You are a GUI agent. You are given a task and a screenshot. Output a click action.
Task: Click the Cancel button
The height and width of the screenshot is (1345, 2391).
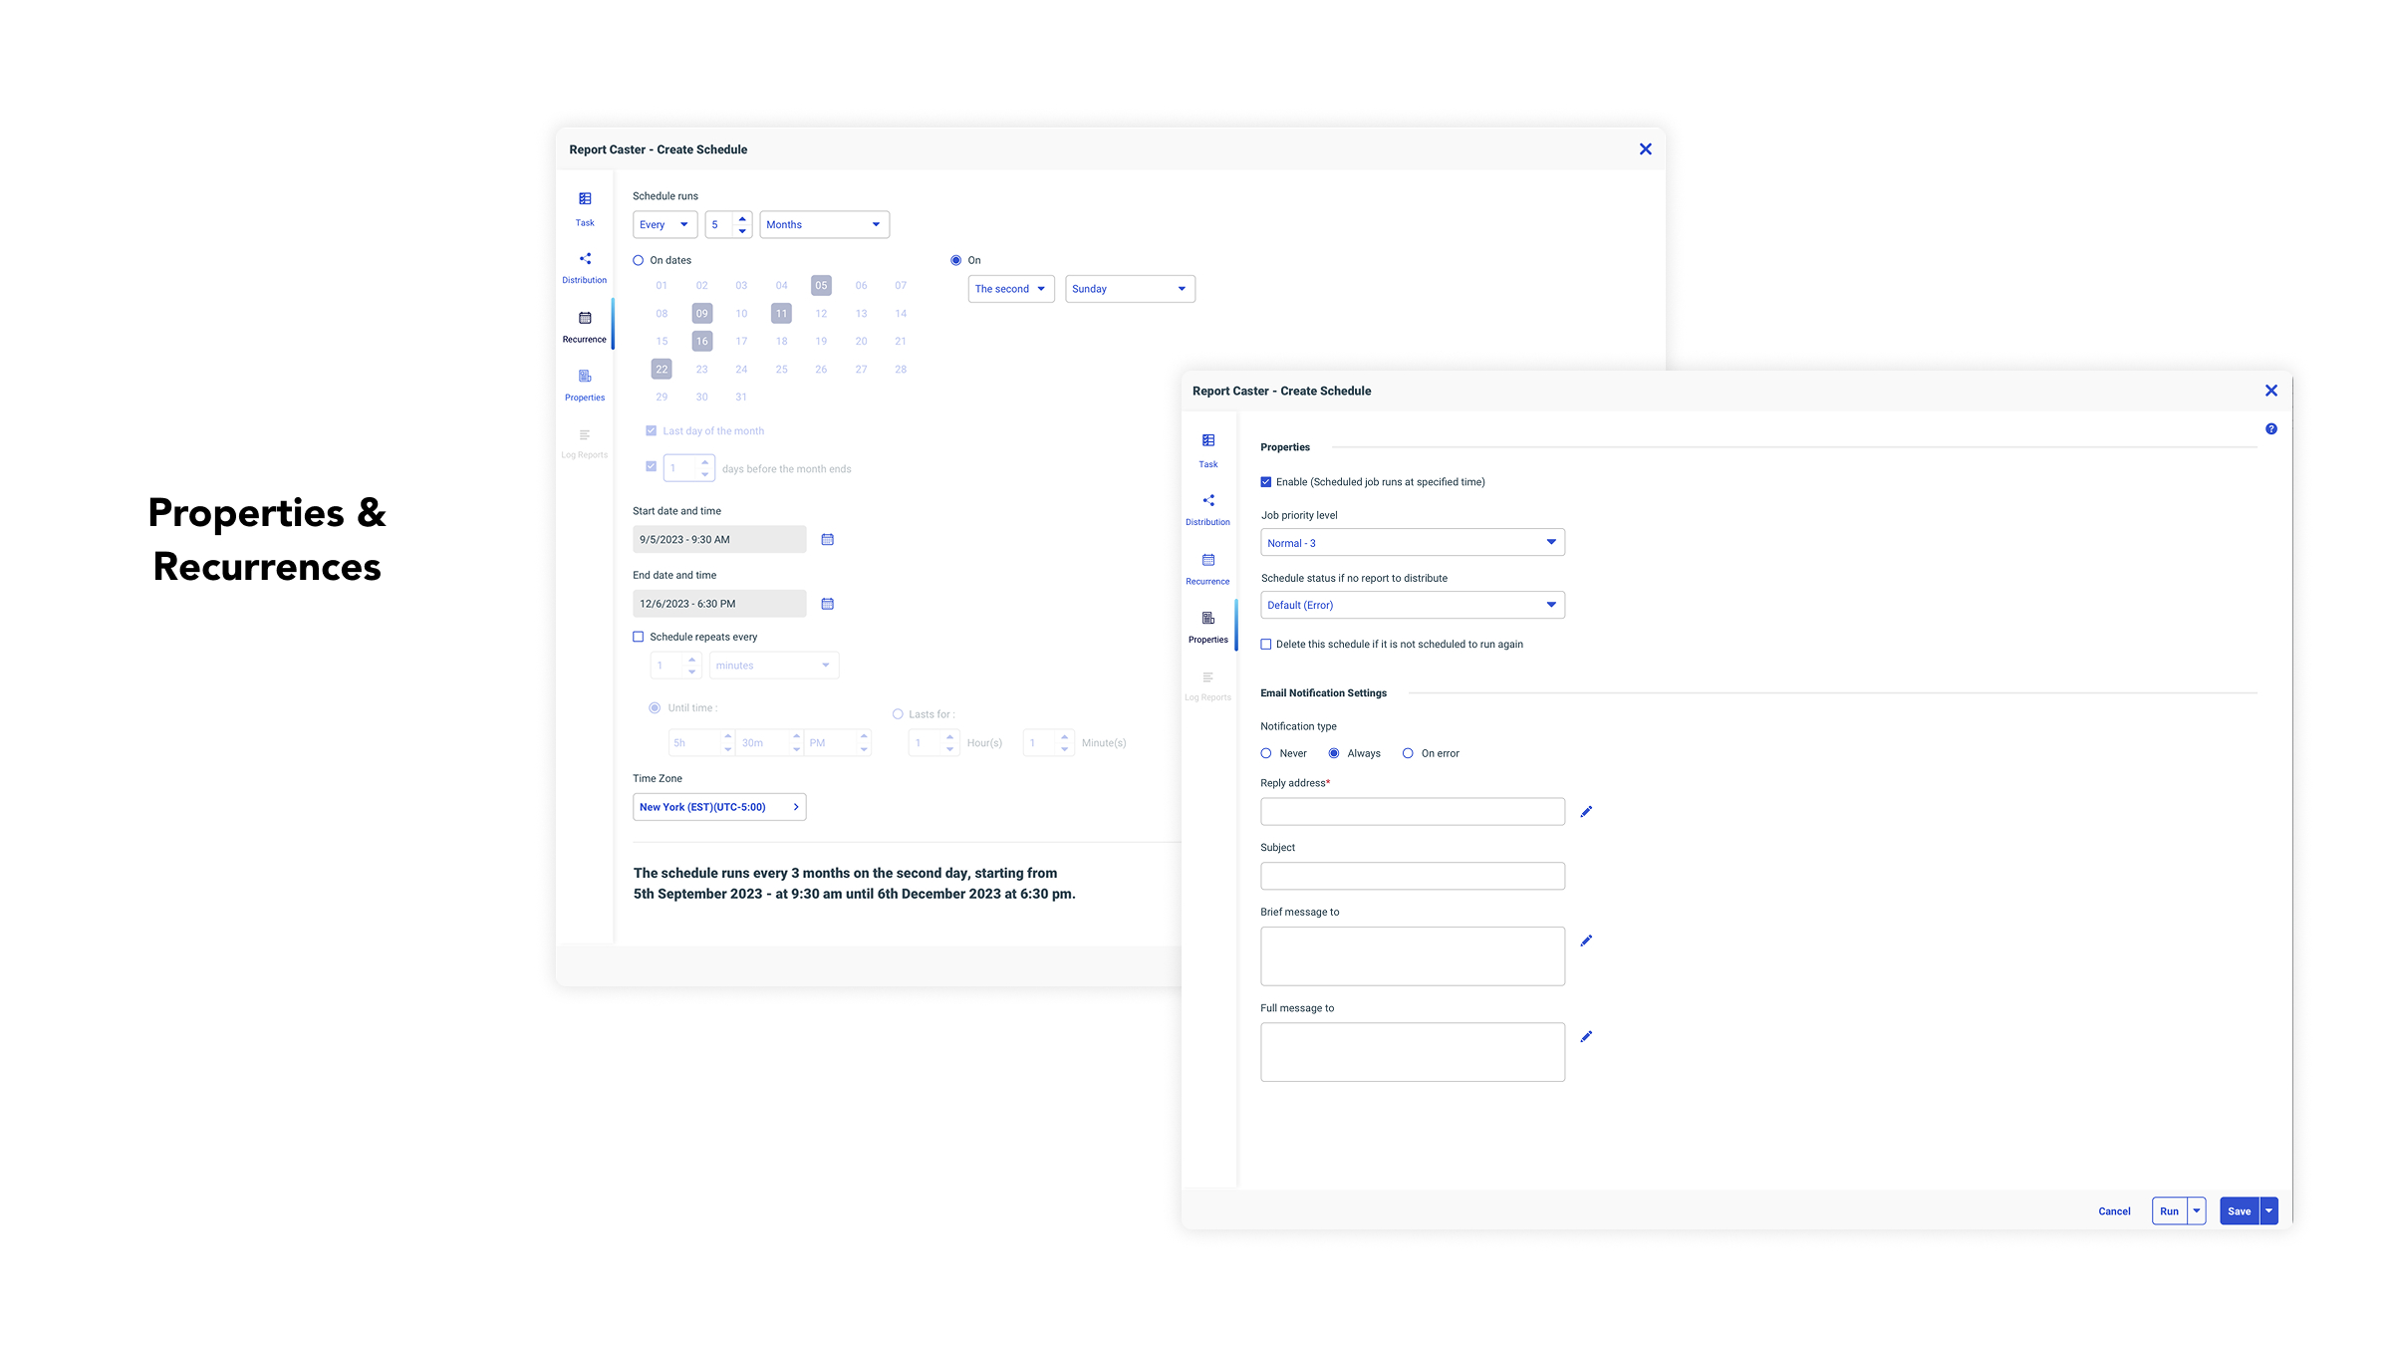(x=2114, y=1211)
